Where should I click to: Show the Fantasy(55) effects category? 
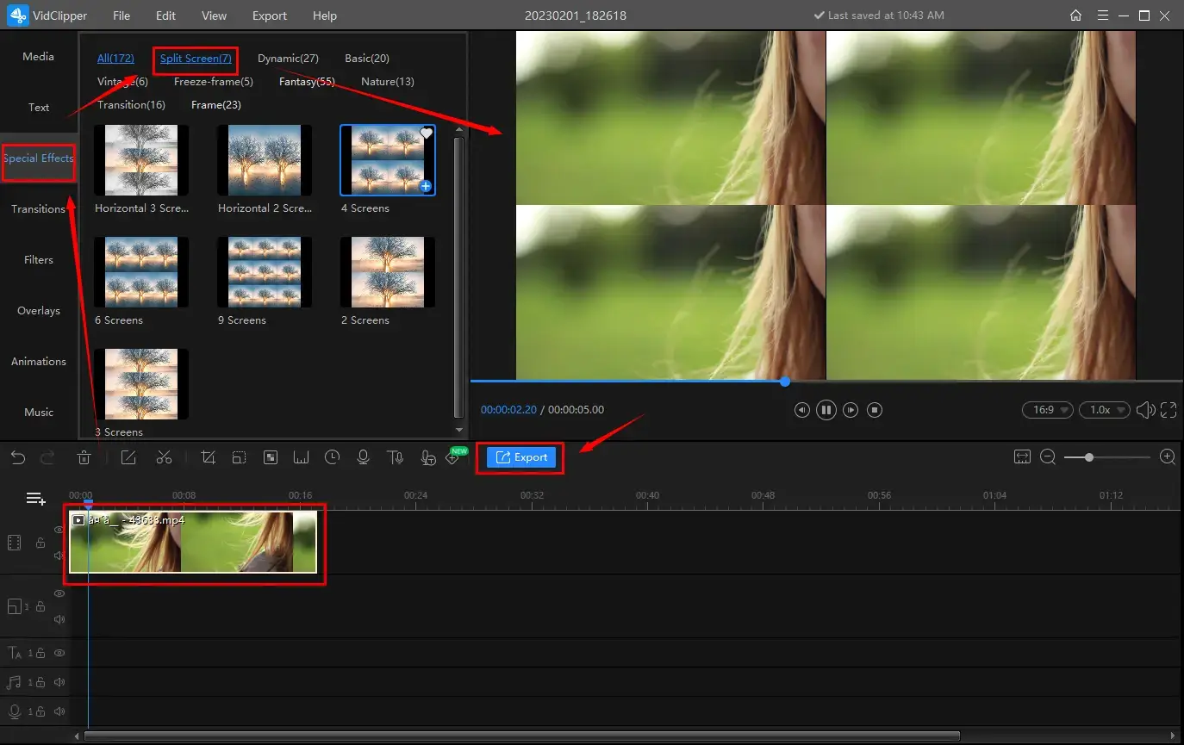[x=307, y=82]
